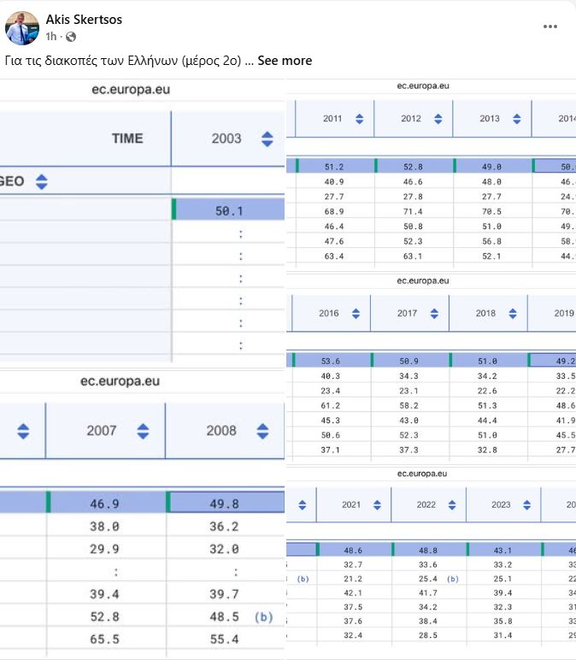Expand post text with See more
The image size is (576, 660).
click(x=285, y=61)
